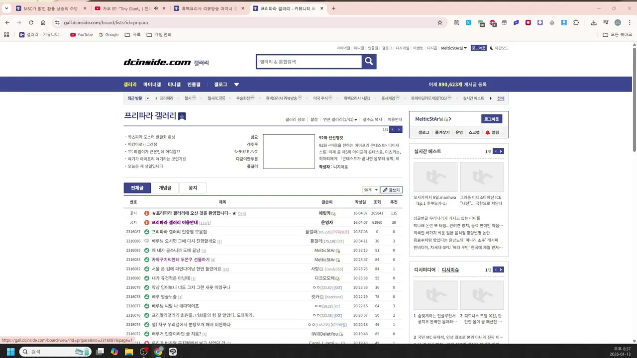Open the 갤러리 정보 link
The image size is (637, 358).
(x=295, y=119)
